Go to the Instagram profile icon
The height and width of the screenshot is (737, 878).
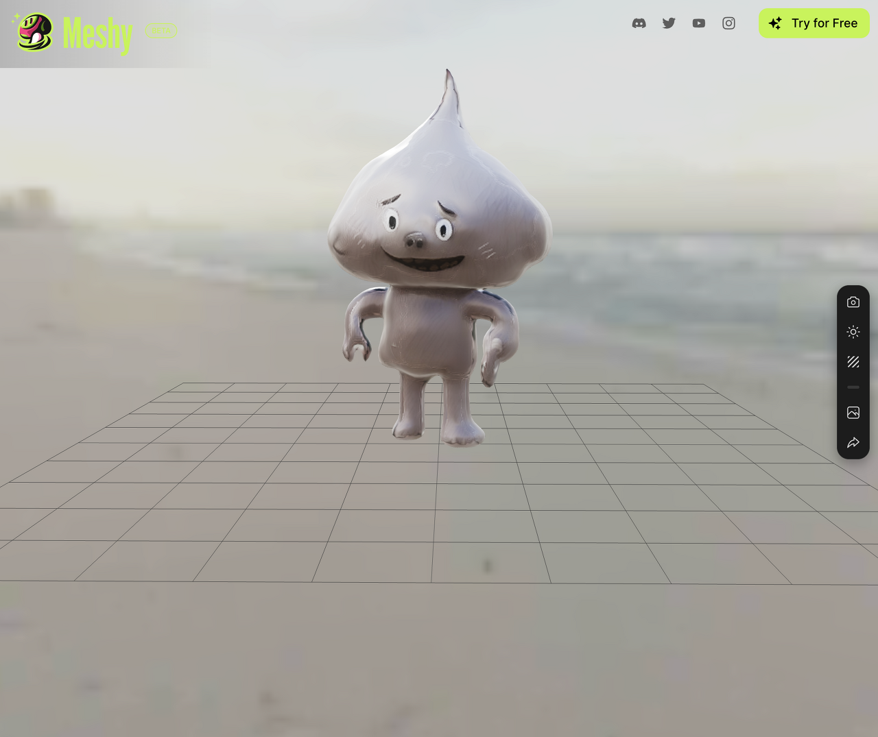(728, 23)
